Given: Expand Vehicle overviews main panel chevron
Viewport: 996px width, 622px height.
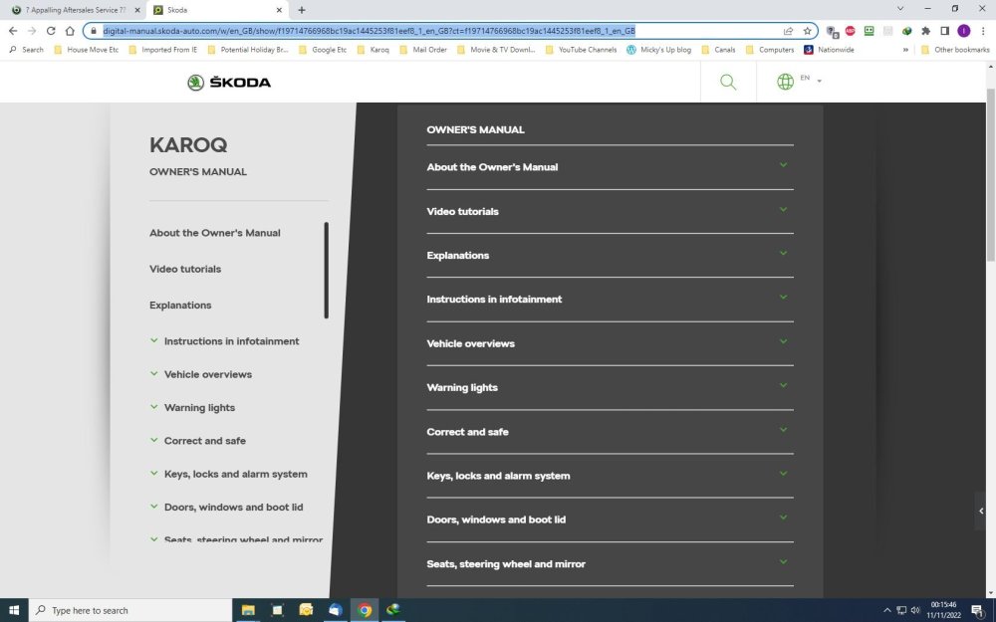Looking at the screenshot, I should pyautogui.click(x=783, y=341).
